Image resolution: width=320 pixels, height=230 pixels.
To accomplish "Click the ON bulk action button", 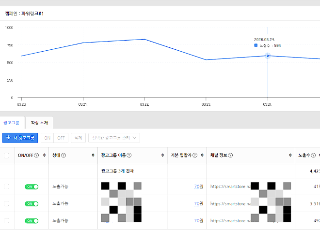I will (x=47, y=138).
